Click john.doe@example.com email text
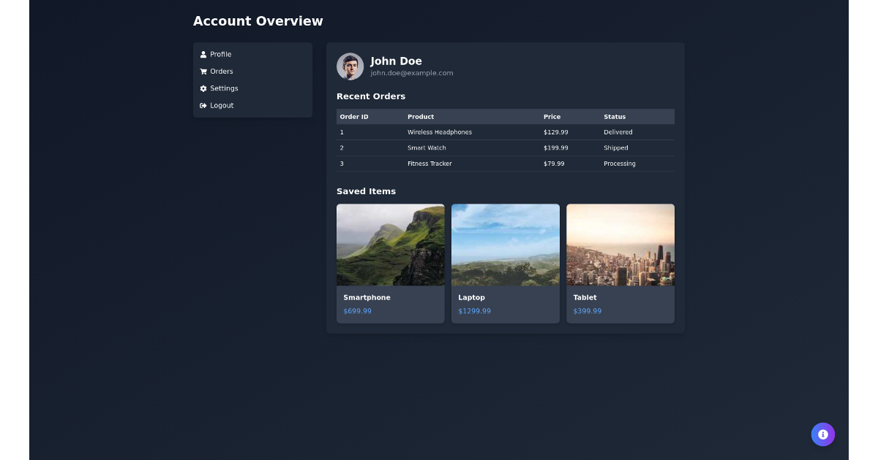Screen dimensions: 878x460 point(411,73)
